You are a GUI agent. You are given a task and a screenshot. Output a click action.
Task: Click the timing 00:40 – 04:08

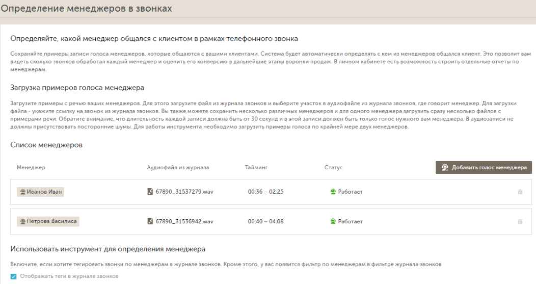(x=265, y=221)
